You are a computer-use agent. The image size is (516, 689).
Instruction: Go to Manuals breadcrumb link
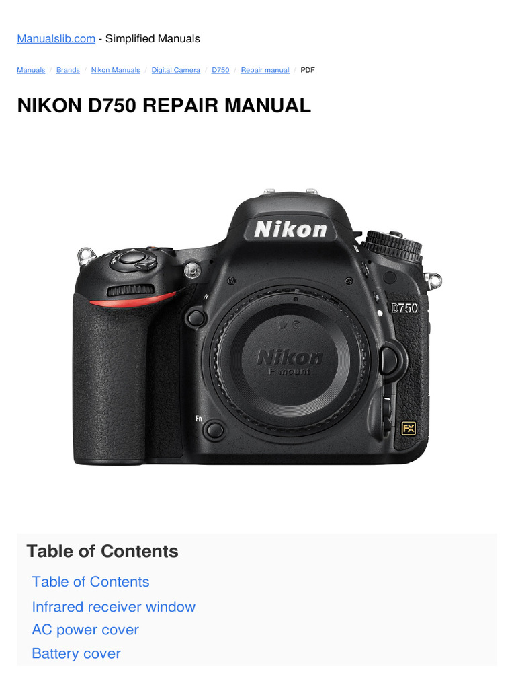[31, 70]
